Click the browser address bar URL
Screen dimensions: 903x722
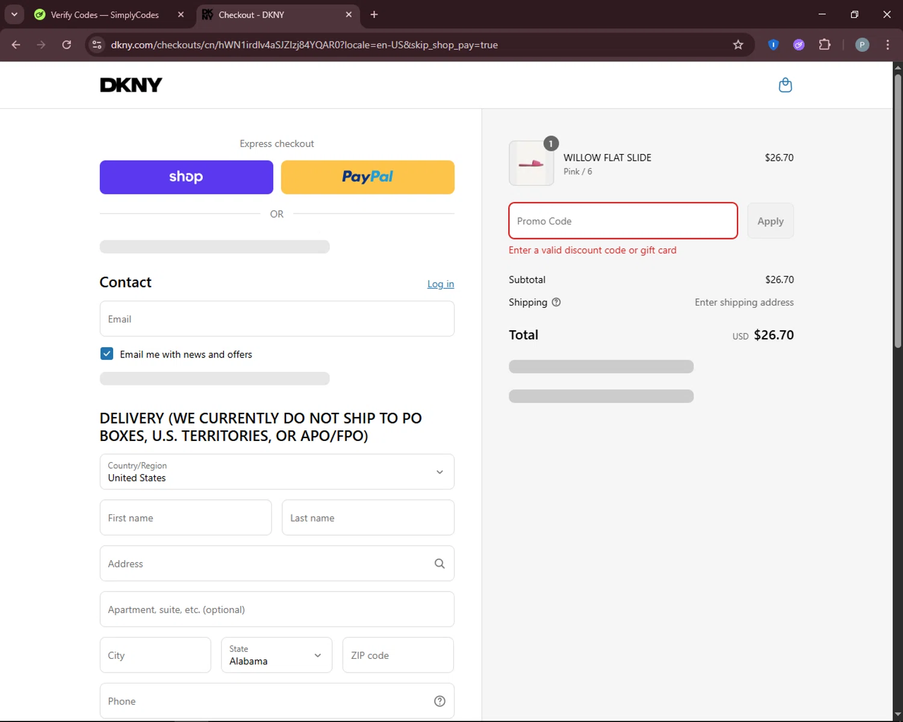point(304,45)
